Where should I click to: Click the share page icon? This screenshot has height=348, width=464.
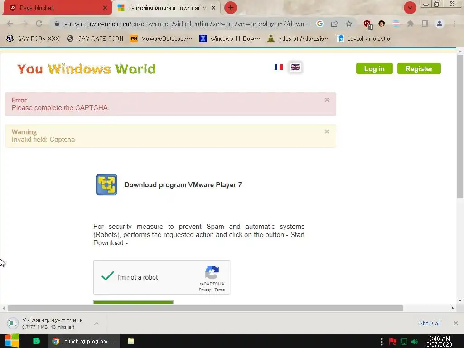(x=334, y=24)
